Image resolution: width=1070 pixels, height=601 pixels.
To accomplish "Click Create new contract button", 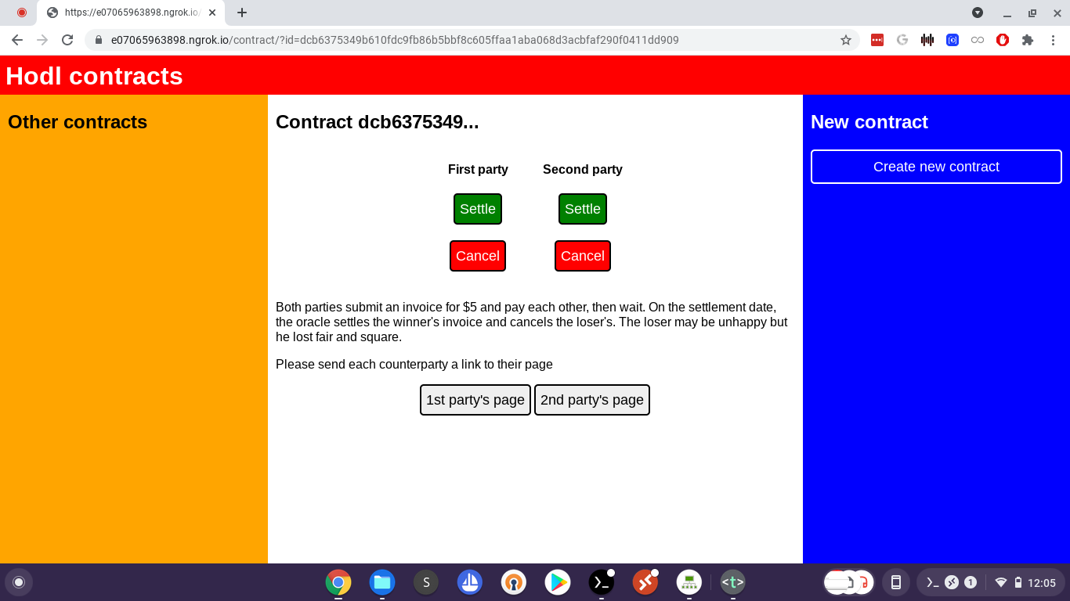I will click(x=936, y=167).
